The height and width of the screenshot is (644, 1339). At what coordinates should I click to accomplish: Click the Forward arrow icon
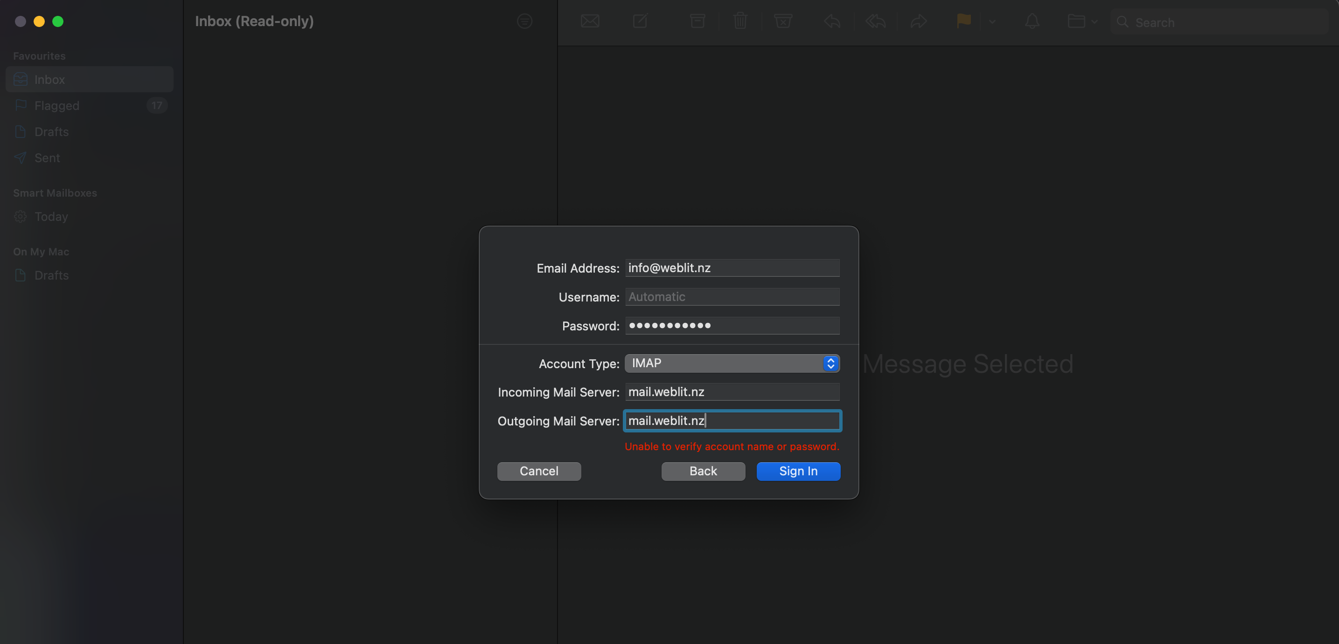(919, 21)
